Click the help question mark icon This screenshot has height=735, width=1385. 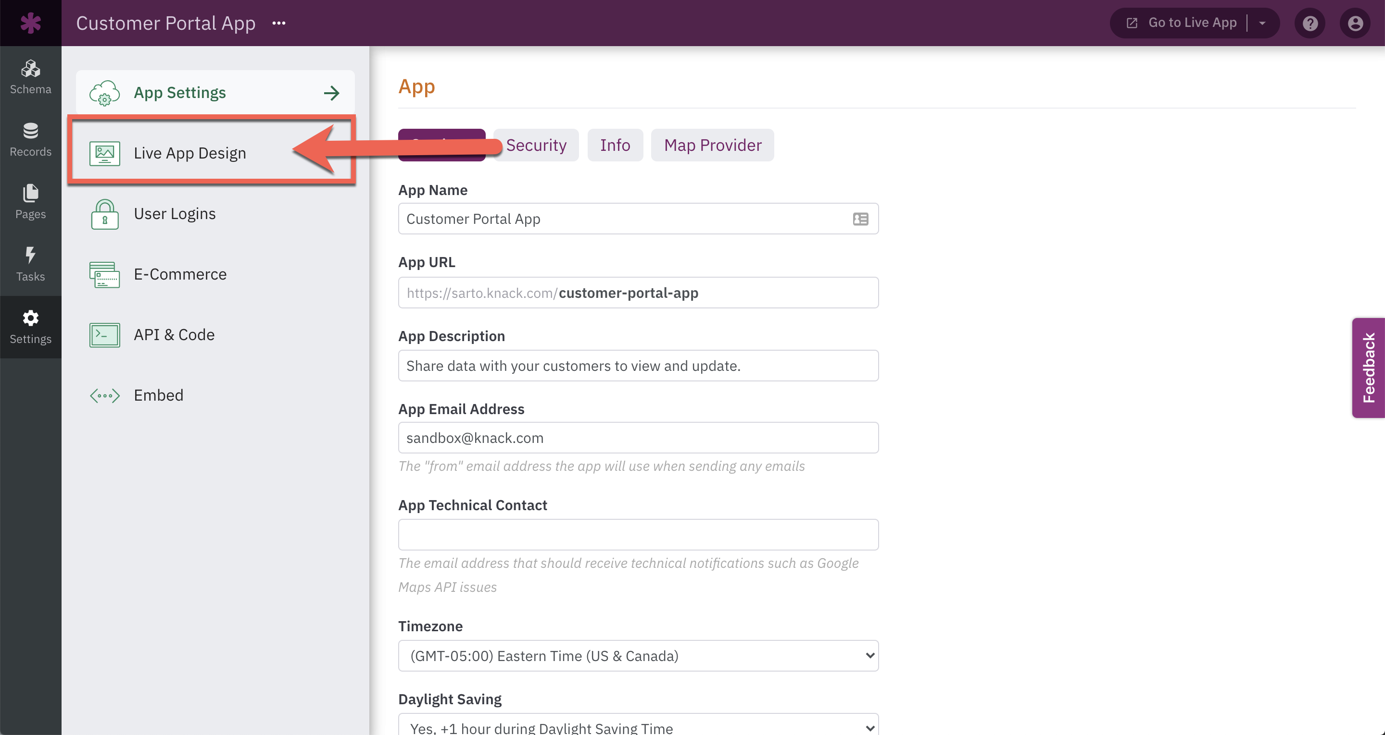(1309, 23)
